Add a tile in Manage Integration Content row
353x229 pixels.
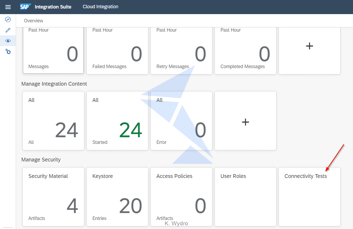coord(245,121)
